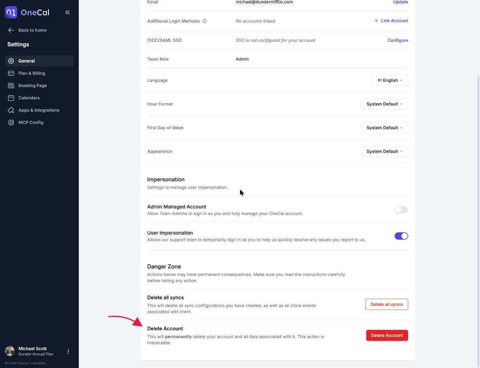
Task: Click the MCP Config chip icon
Action: click(x=11, y=122)
